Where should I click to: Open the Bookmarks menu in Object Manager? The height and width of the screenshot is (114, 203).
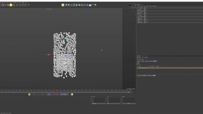pos(154,6)
